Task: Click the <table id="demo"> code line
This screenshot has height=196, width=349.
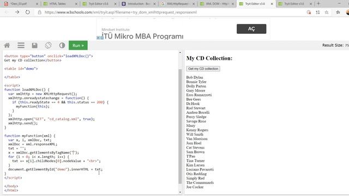Action: click(21, 69)
